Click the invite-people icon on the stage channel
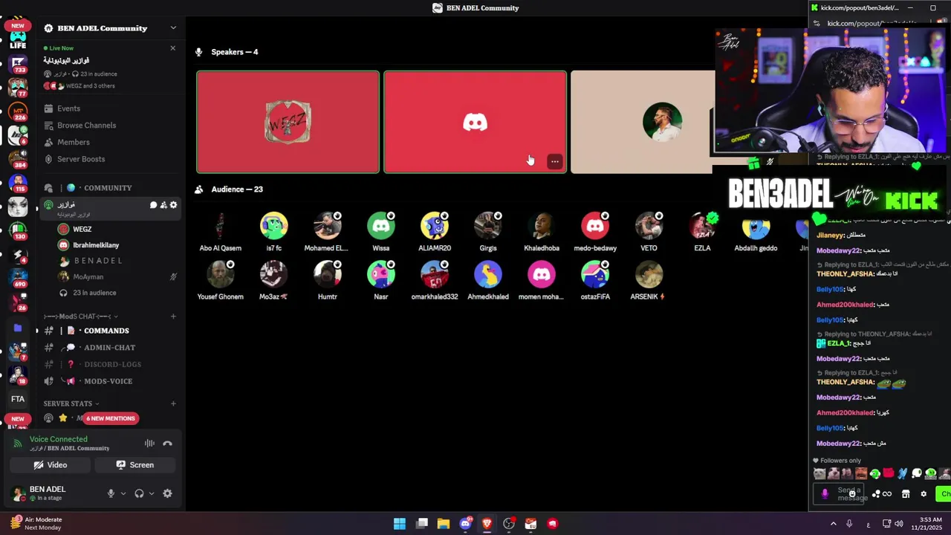Screen dimensions: 951x535 click(163, 205)
